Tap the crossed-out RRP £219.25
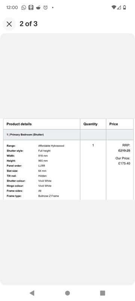This screenshot has width=135, height=301. [124, 151]
